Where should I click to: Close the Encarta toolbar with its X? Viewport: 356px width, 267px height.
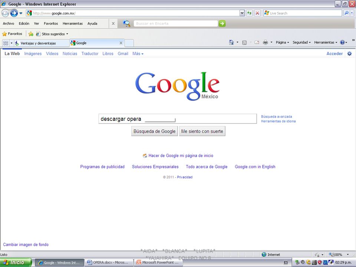(113, 23)
